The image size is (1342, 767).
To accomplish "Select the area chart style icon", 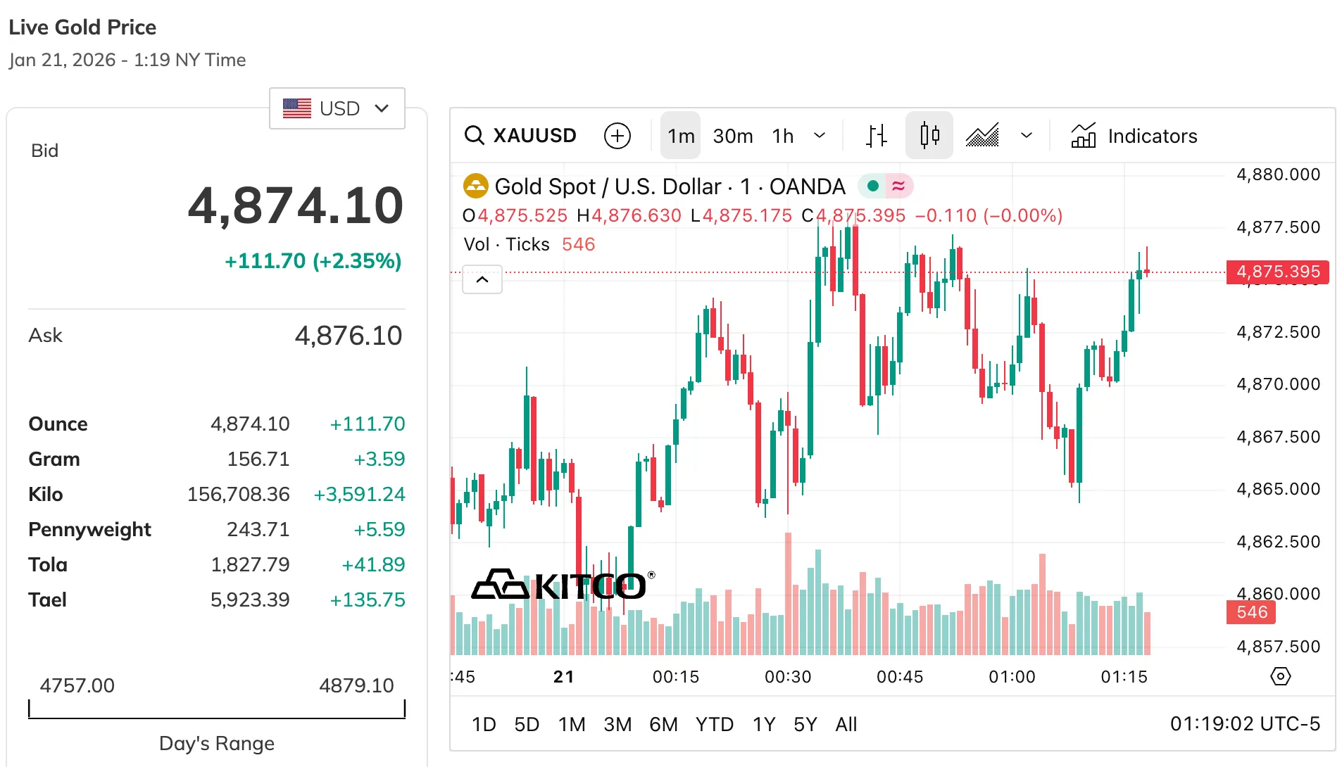I will (983, 136).
